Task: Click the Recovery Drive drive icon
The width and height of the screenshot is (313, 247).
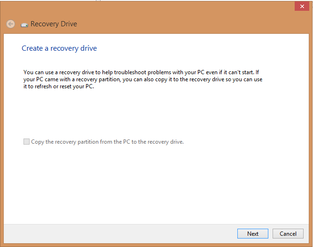Action: coord(24,24)
